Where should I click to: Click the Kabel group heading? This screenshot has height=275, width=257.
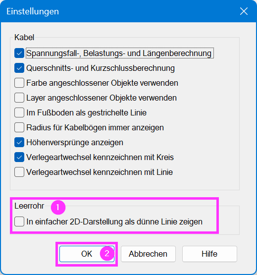pyautogui.click(x=24, y=37)
